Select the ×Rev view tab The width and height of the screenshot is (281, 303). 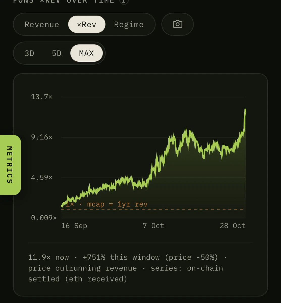[87, 24]
